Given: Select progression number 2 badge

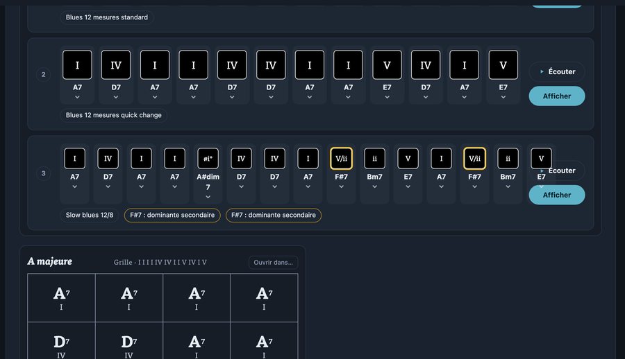Looking at the screenshot, I should tap(44, 74).
